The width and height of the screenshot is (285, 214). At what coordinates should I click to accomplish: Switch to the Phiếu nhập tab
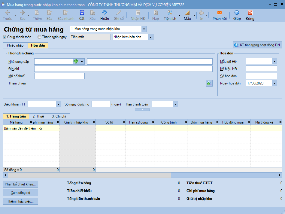[x=15, y=45]
